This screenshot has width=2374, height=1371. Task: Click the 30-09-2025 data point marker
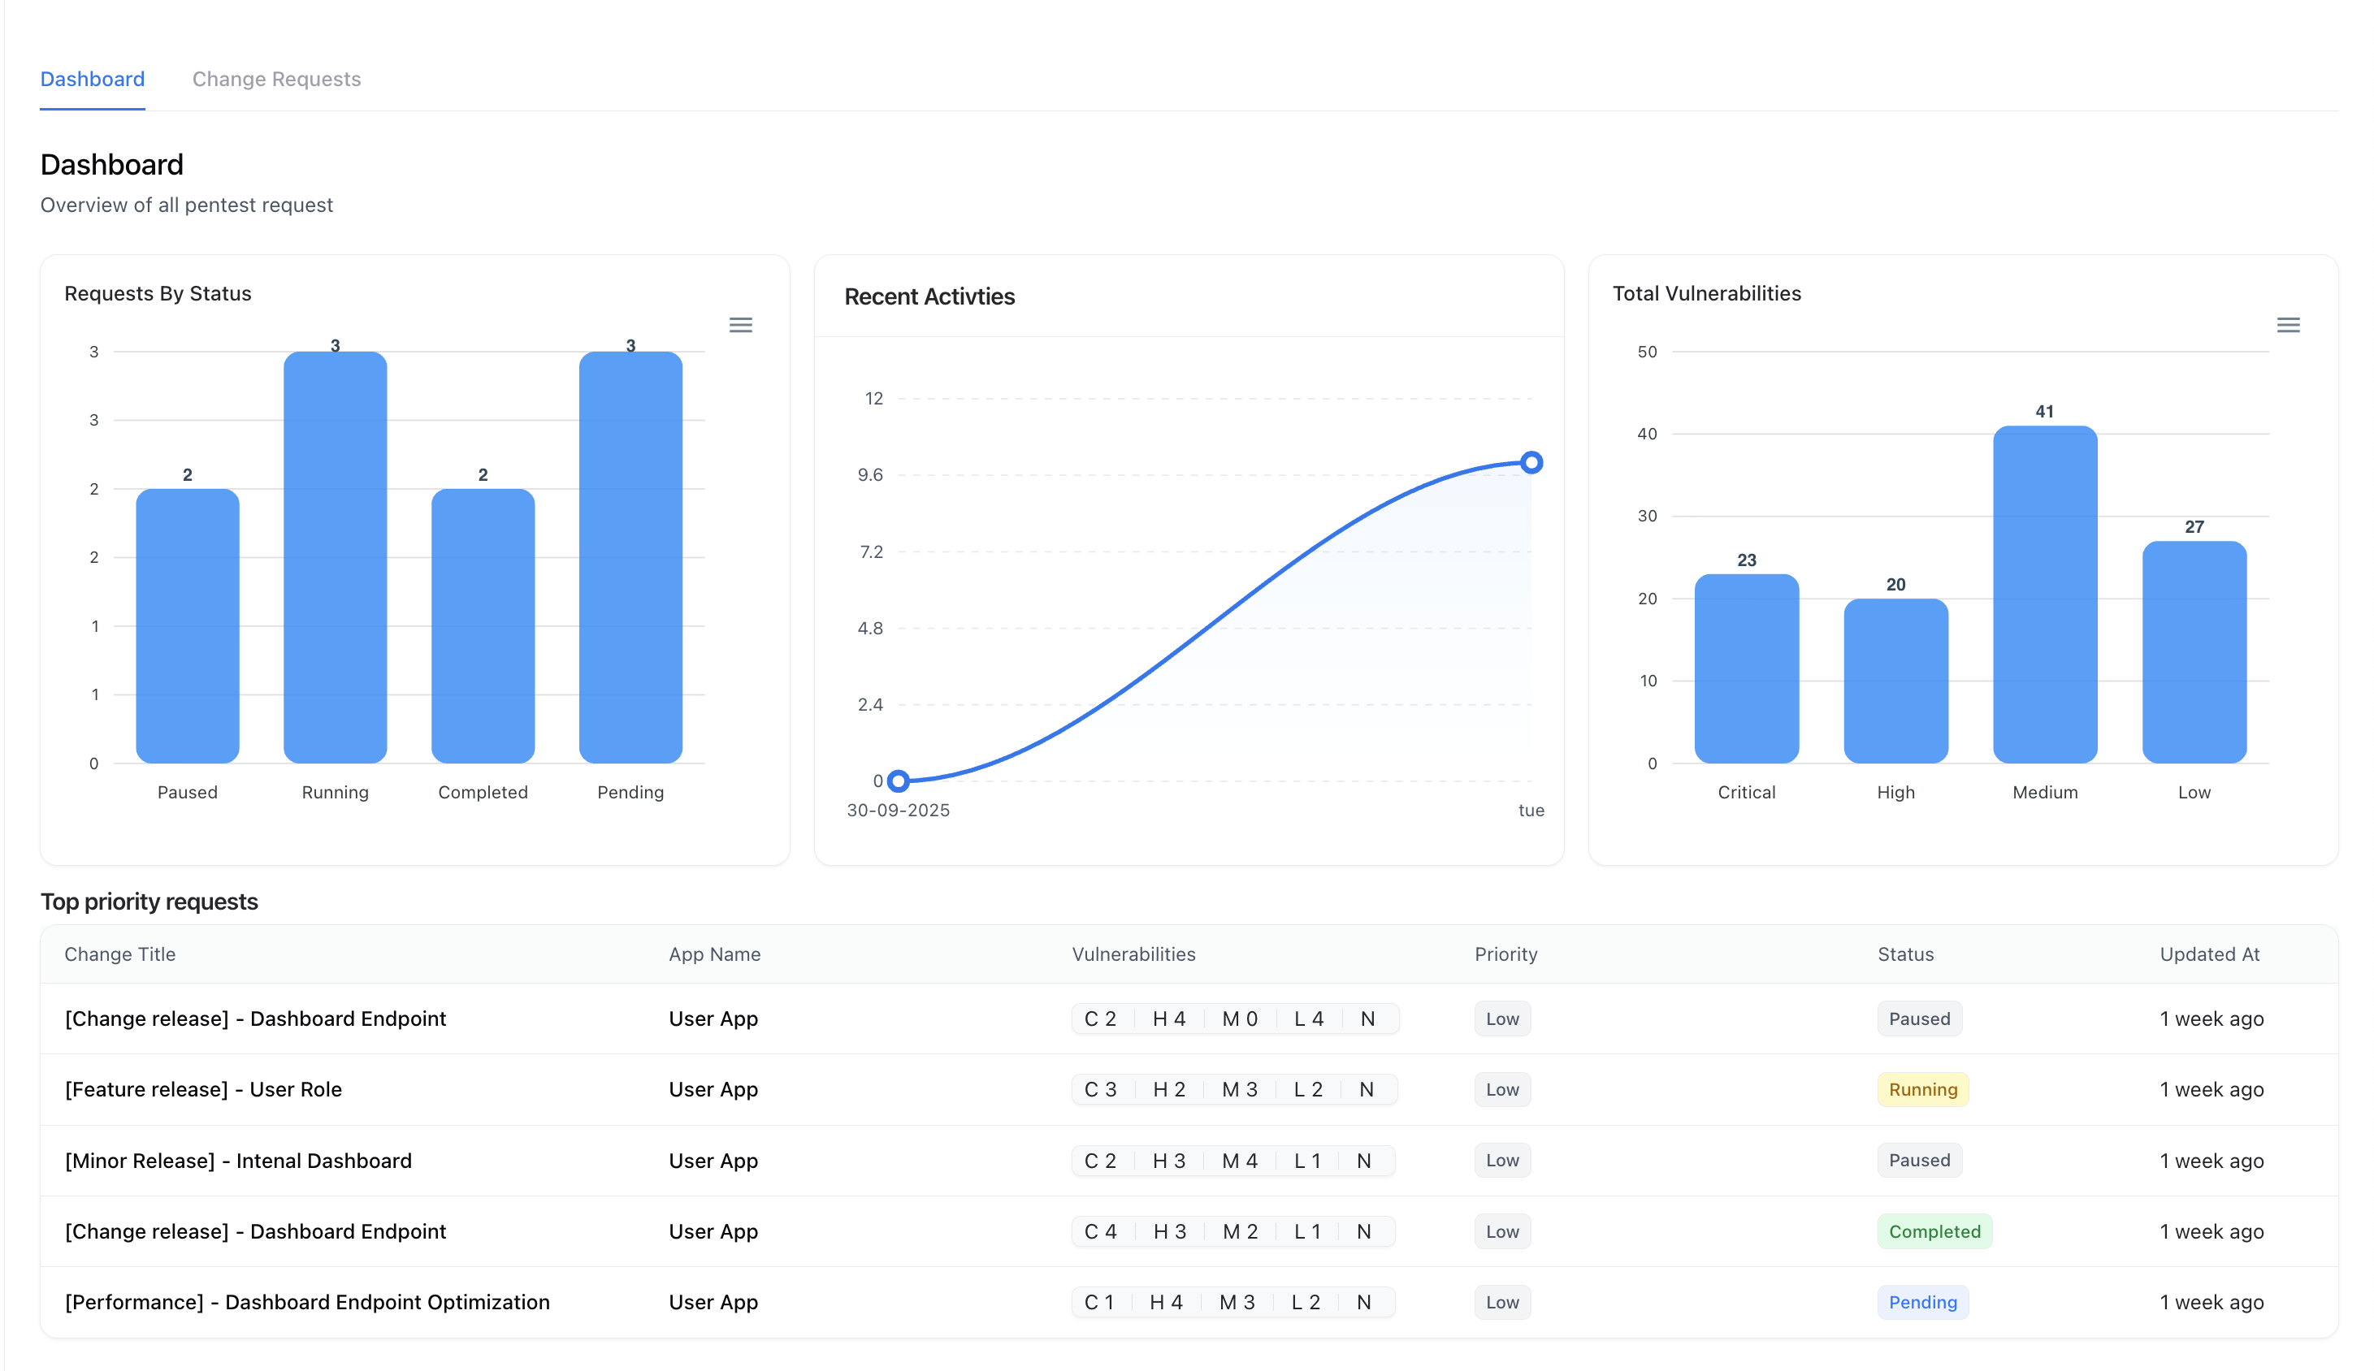[x=899, y=781]
